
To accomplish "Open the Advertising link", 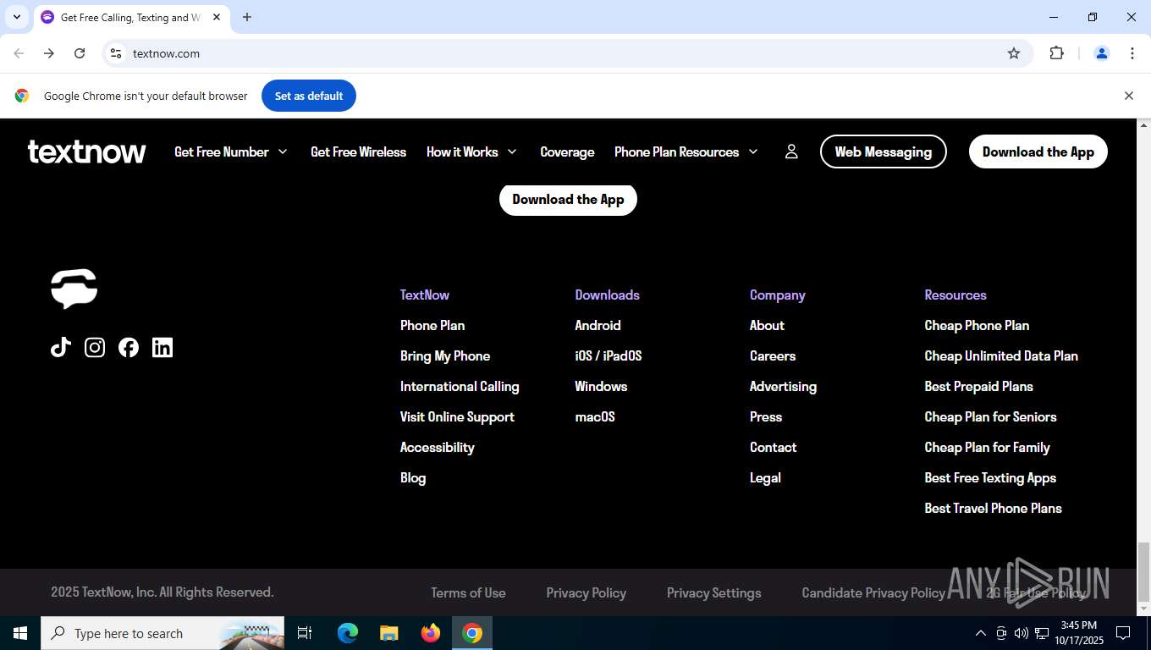I will click(783, 386).
